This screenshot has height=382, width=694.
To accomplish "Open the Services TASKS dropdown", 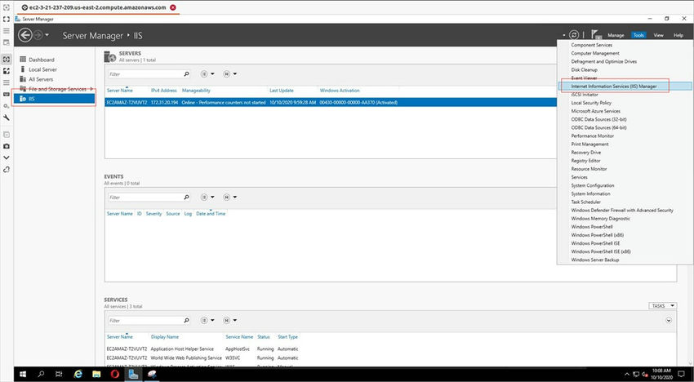I will coord(663,306).
